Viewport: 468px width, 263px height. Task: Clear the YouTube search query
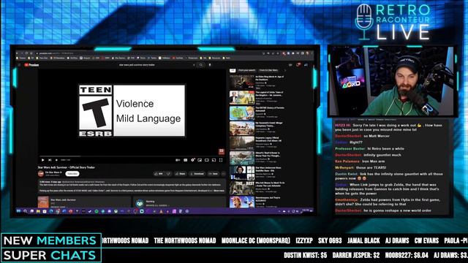tap(194, 65)
